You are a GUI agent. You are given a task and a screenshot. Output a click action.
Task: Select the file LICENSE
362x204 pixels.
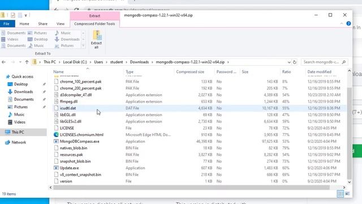[x=67, y=128]
